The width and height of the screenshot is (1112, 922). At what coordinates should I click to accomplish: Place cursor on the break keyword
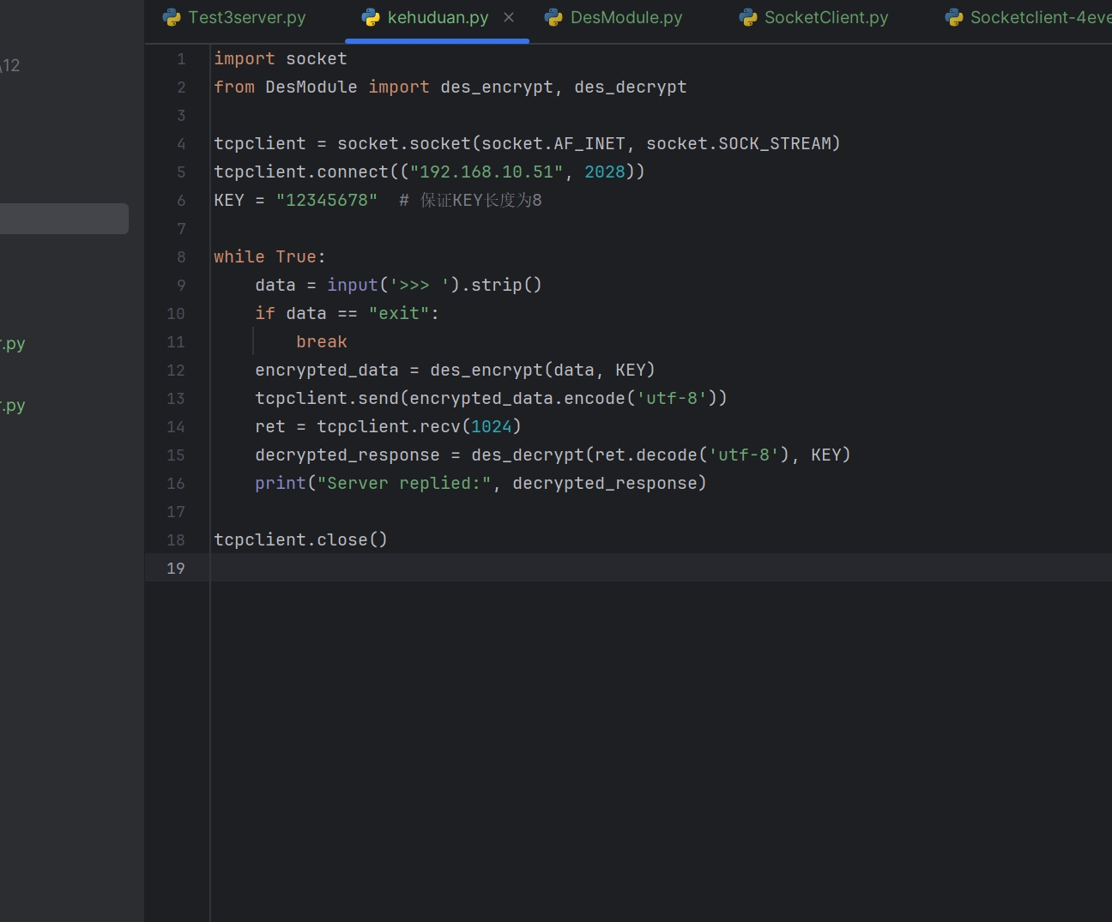(322, 341)
